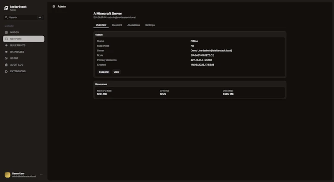Focus the sidebar Search field

pos(24,17)
